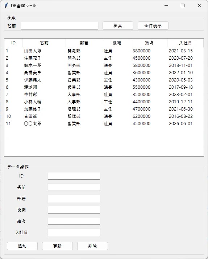
Task: Click the 追加 button
Action: tap(22, 246)
